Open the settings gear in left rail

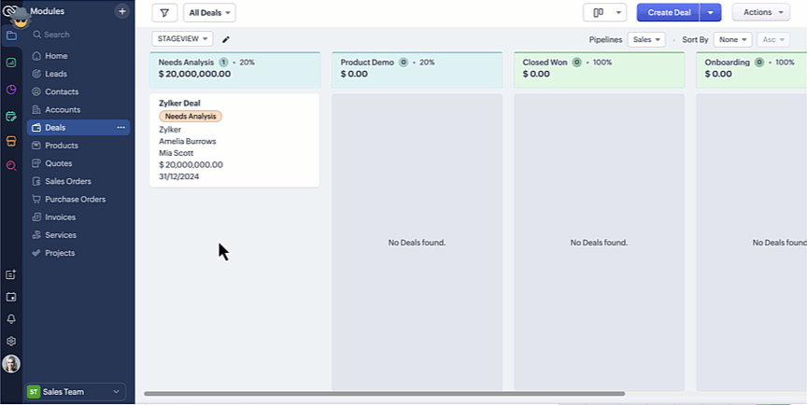pyautogui.click(x=11, y=342)
